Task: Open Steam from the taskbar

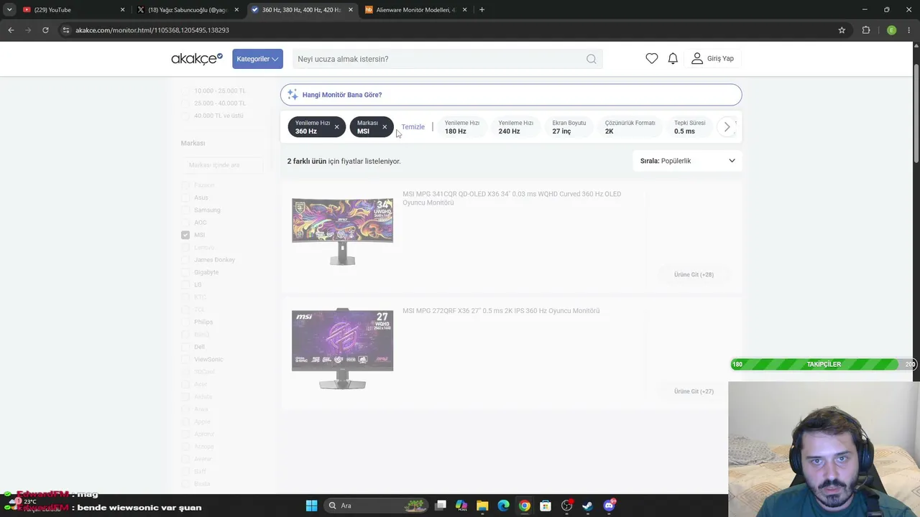Action: coord(587,506)
